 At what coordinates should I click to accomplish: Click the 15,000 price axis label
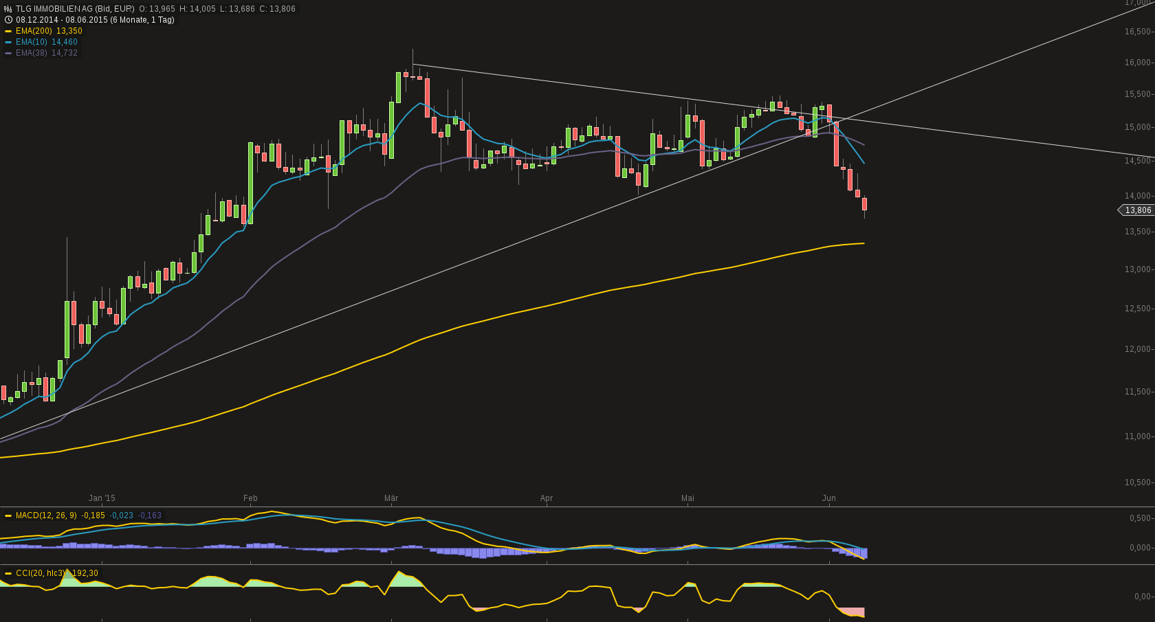(x=1137, y=127)
